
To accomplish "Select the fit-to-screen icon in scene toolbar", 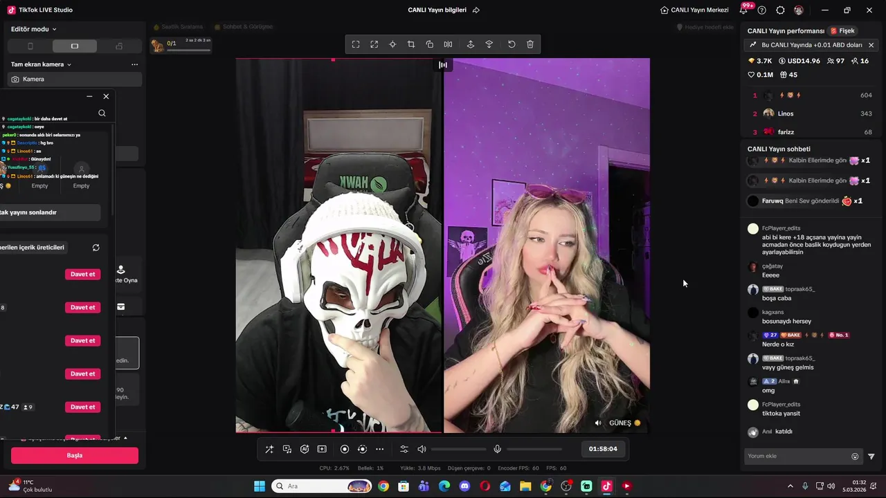I will coord(356,44).
